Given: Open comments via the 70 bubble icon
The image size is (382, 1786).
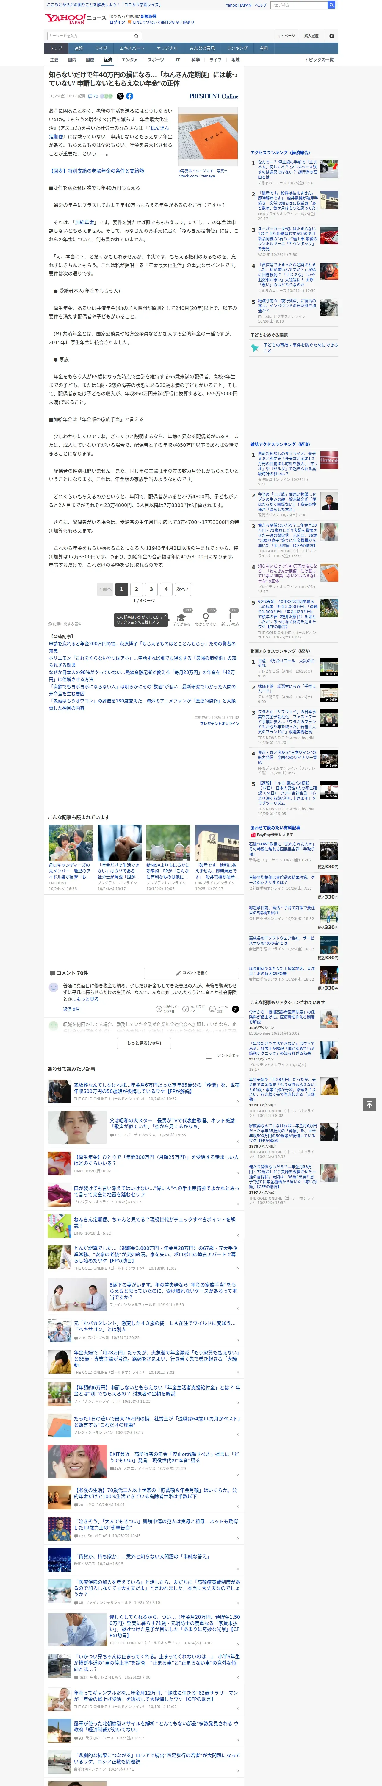Looking at the screenshot, I should point(93,96).
